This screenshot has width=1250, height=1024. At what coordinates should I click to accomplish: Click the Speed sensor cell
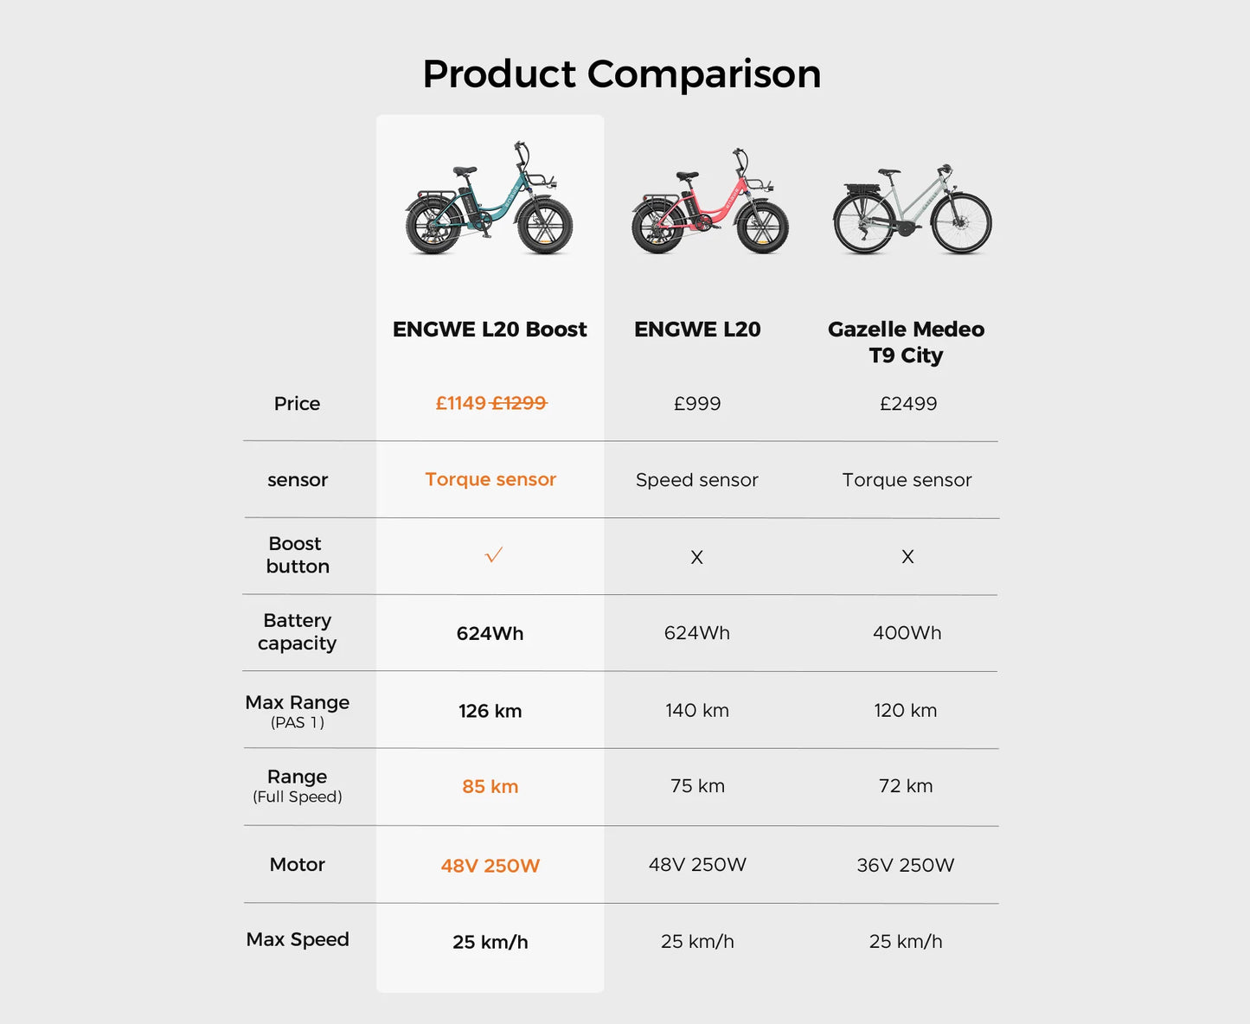(696, 480)
